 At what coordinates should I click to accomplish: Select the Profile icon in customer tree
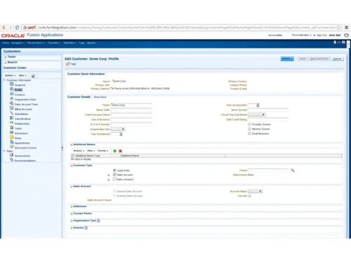[x=12, y=89]
